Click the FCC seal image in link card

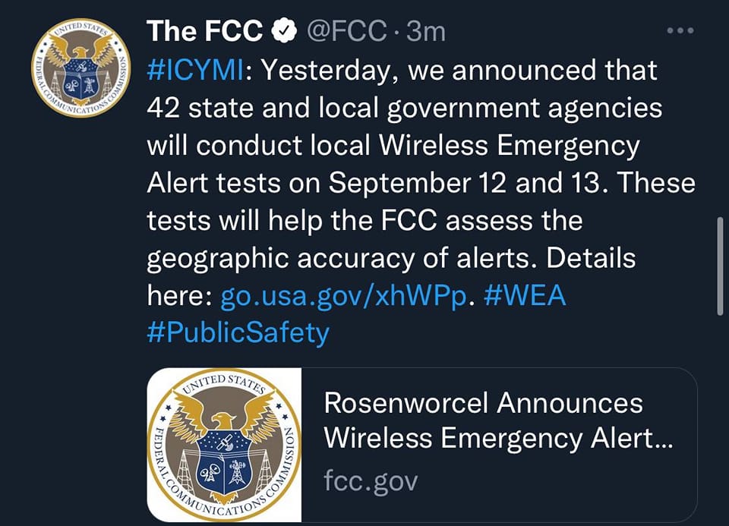coord(225,445)
